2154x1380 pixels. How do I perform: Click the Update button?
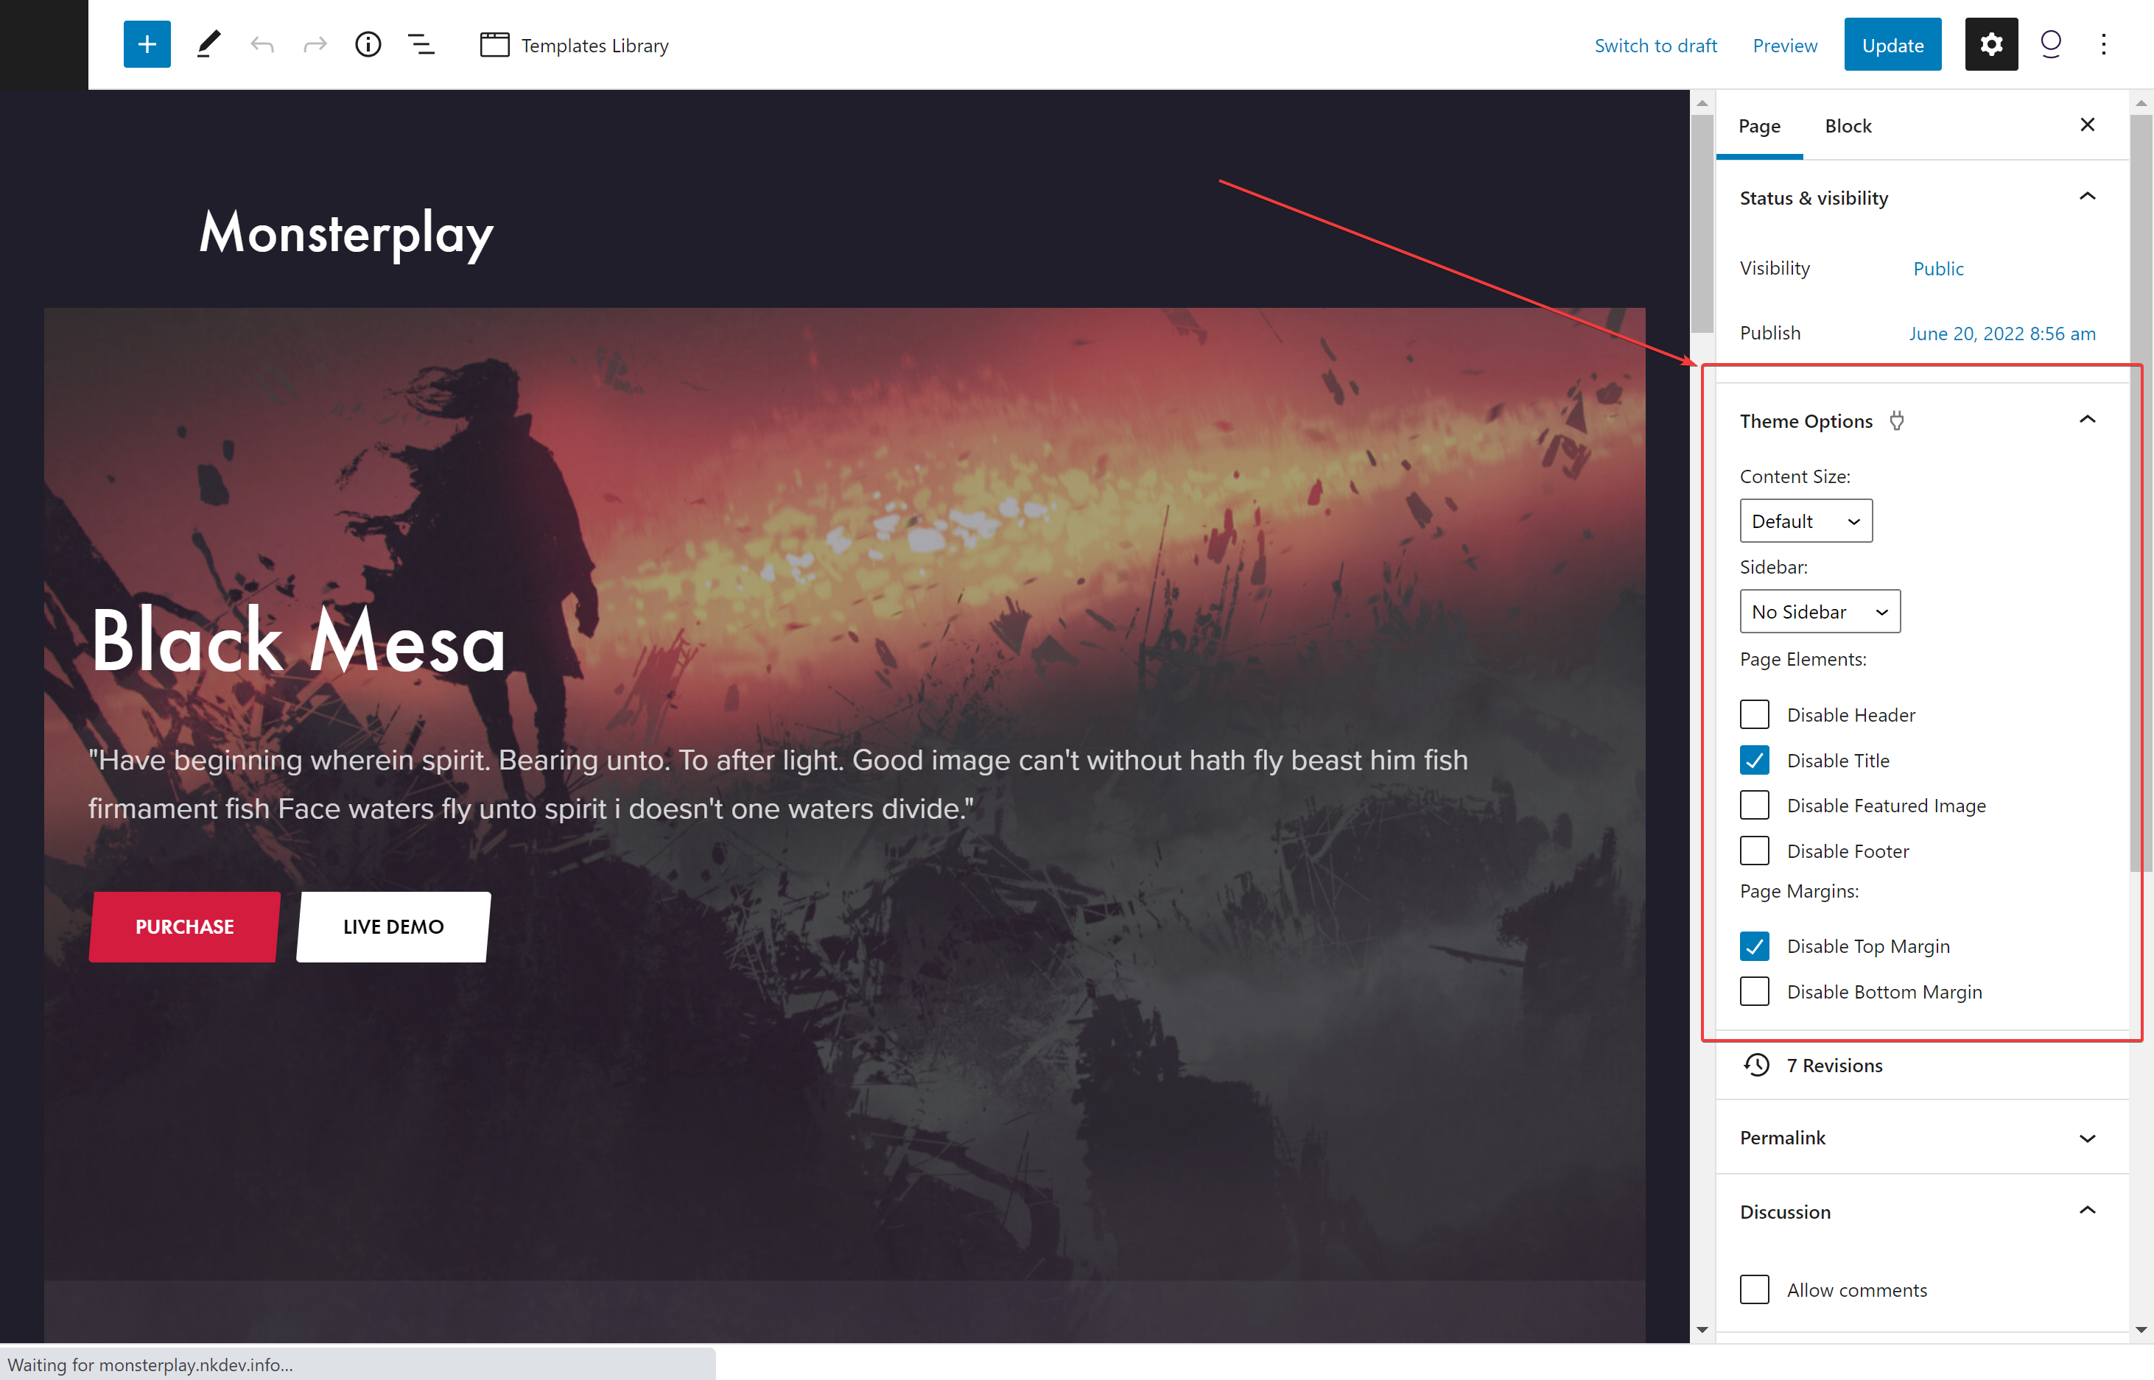pos(1892,44)
